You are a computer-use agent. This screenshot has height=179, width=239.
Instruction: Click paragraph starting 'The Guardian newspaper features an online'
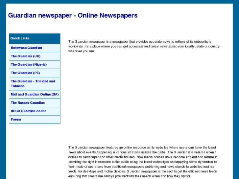tap(143, 162)
